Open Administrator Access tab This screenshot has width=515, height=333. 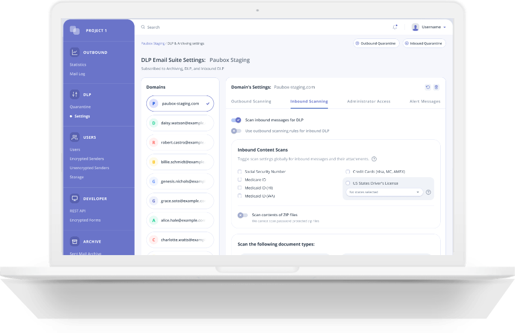369,101
